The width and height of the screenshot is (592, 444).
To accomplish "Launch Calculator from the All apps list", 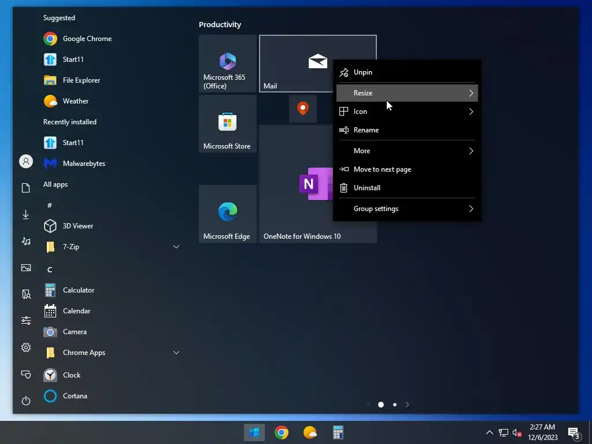I will [69, 290].
